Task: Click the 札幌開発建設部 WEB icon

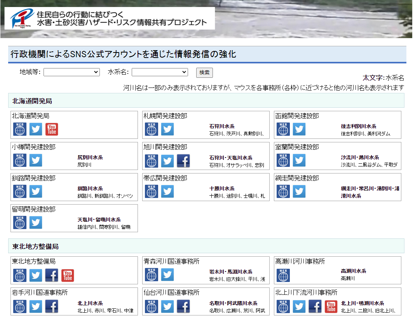Action: (x=152, y=129)
